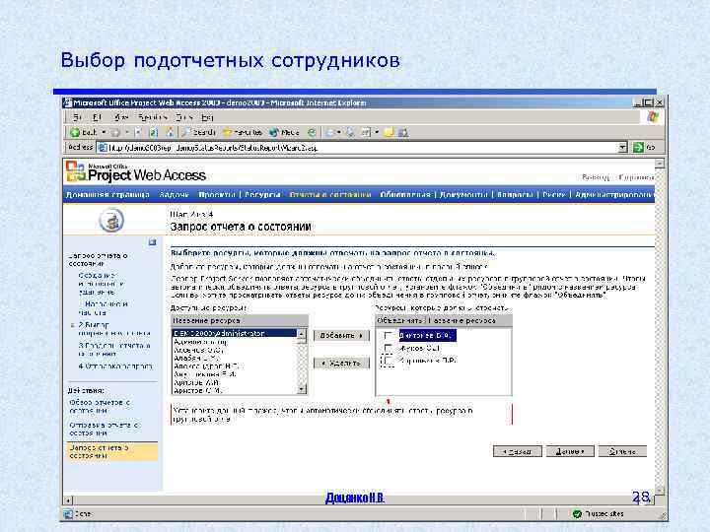
Task: Click the side pane collapse icon
Action: click(153, 242)
